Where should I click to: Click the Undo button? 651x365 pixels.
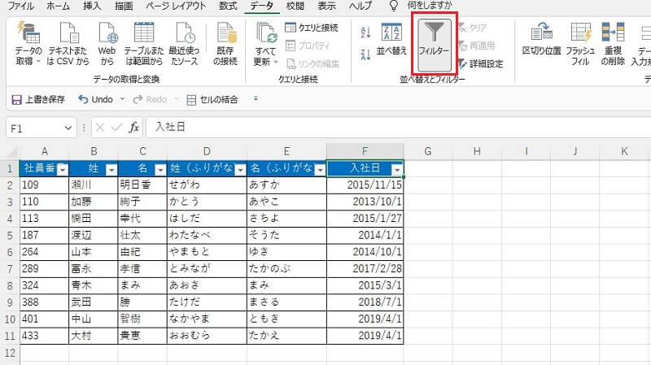pyautogui.click(x=96, y=99)
